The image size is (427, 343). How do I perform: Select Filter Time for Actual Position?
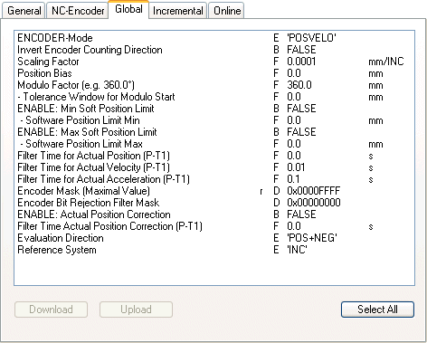point(214,156)
